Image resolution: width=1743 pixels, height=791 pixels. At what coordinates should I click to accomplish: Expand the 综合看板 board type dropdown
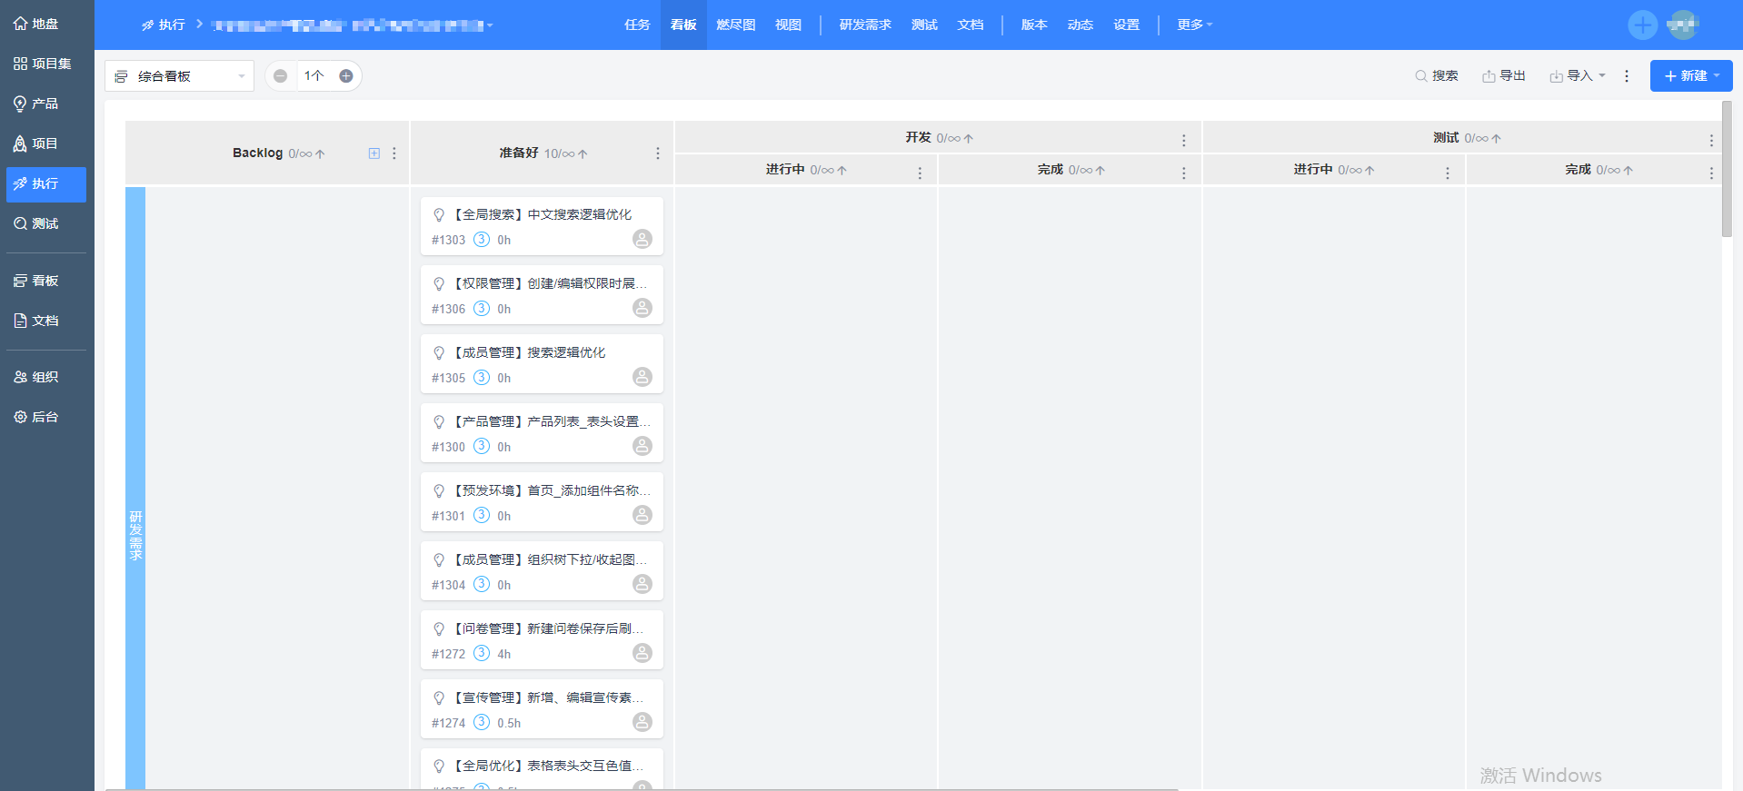click(179, 76)
